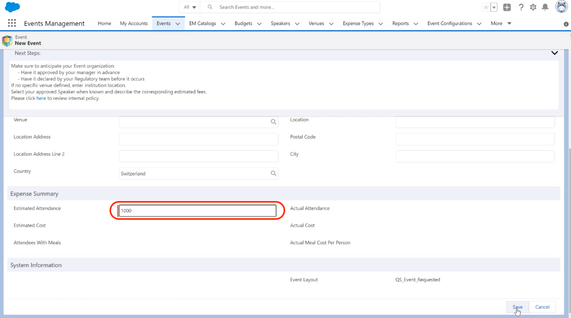Expand the Events tab chevron
Screen dimensions: 571x318
tap(178, 24)
